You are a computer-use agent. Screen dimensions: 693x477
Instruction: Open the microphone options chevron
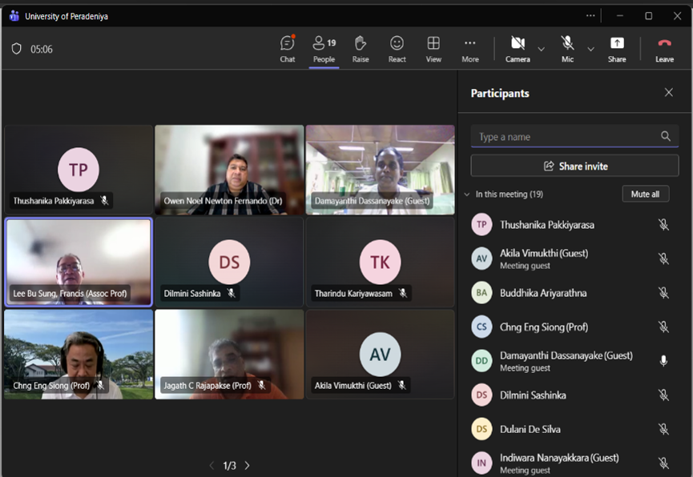[590, 50]
